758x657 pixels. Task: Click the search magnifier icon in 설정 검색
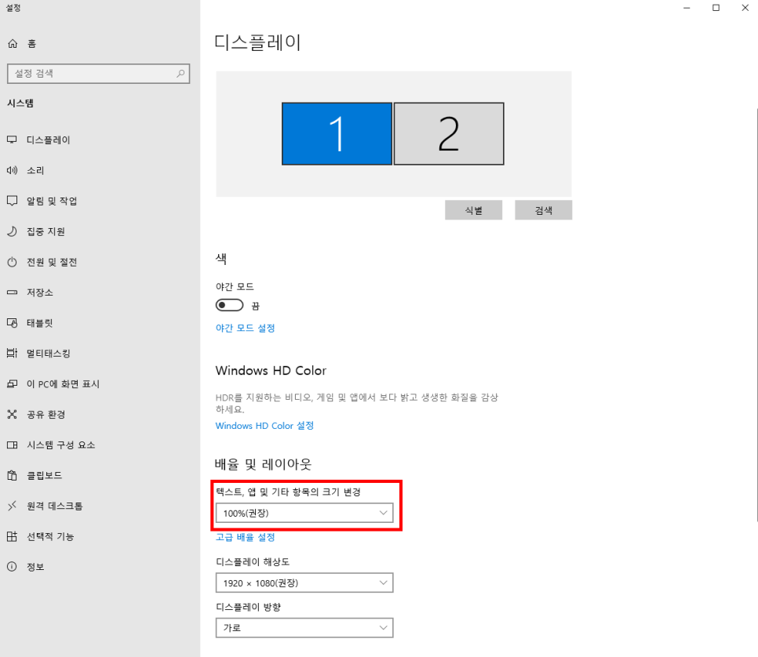(180, 74)
